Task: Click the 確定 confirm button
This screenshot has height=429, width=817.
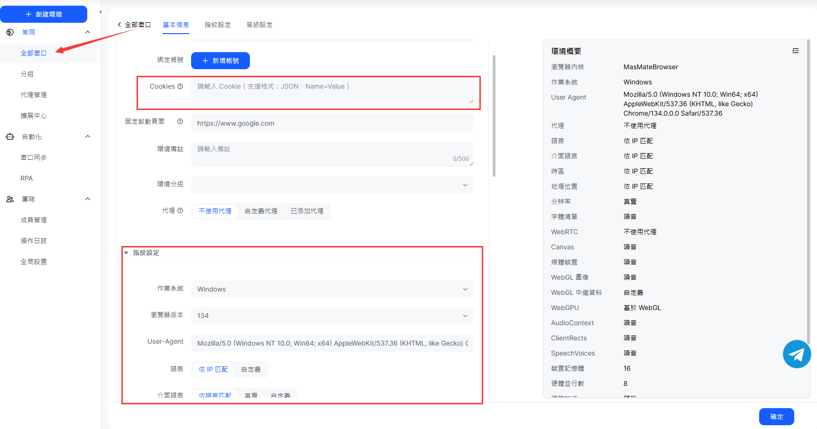Action: [776, 417]
